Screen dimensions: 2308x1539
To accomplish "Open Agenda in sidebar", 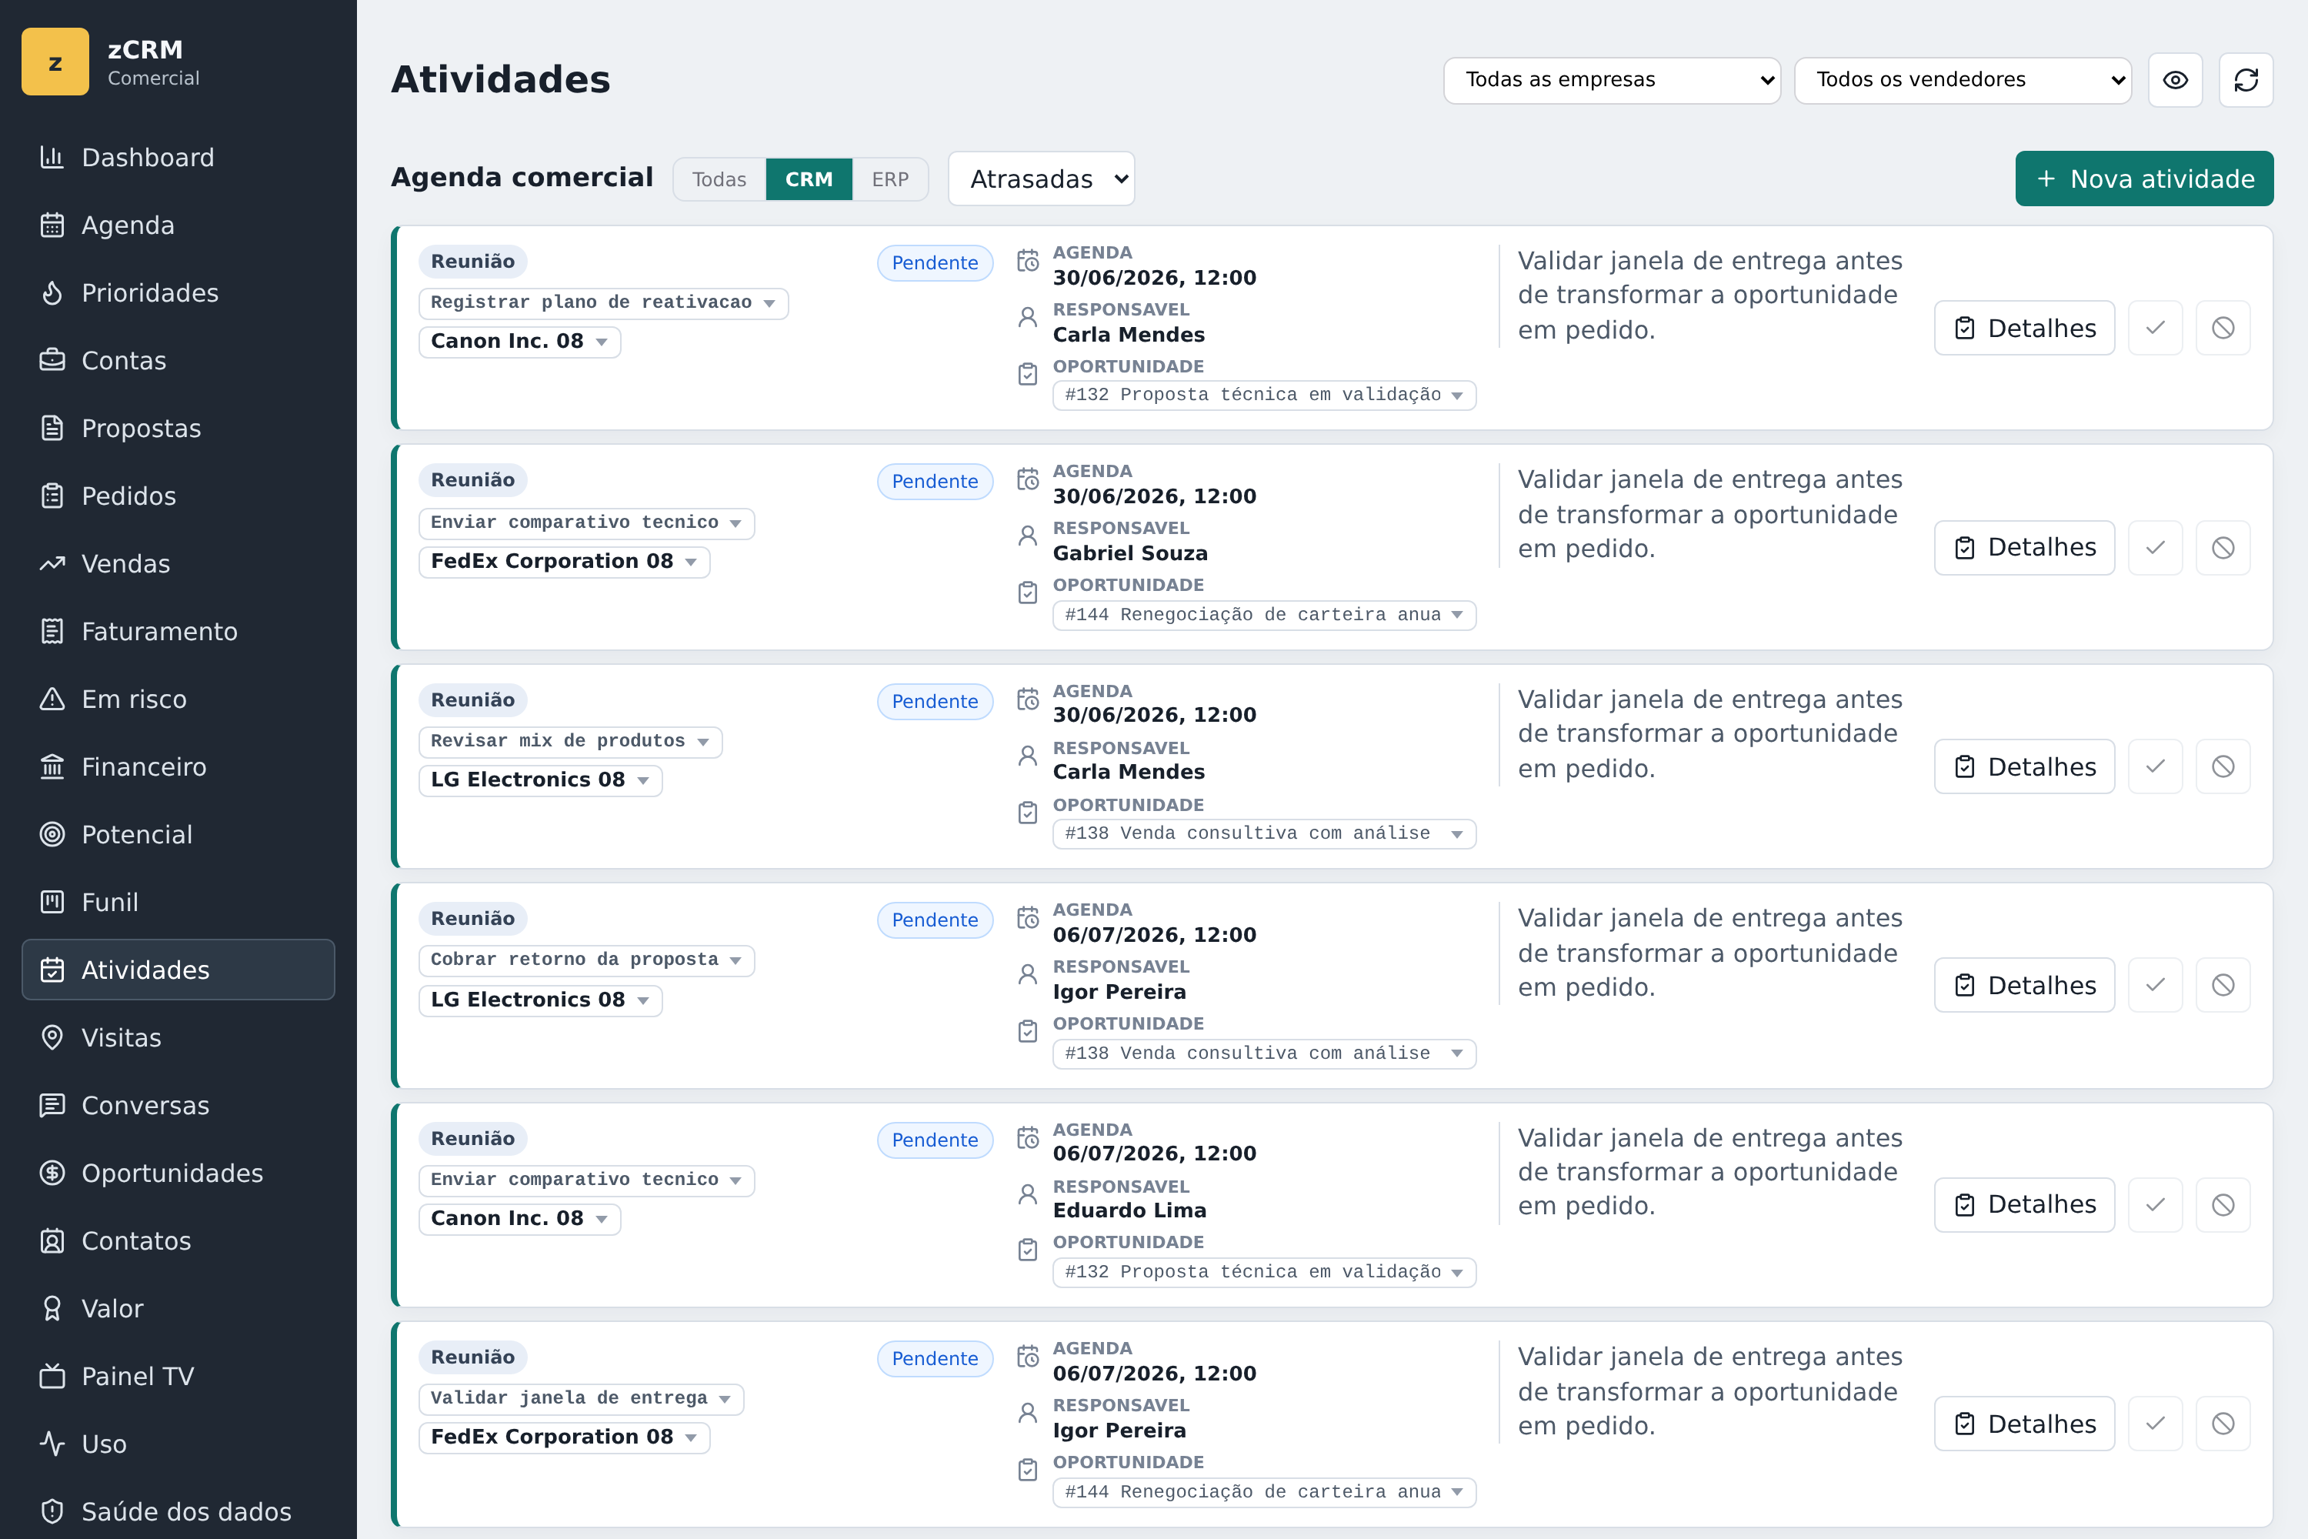I will tap(178, 225).
